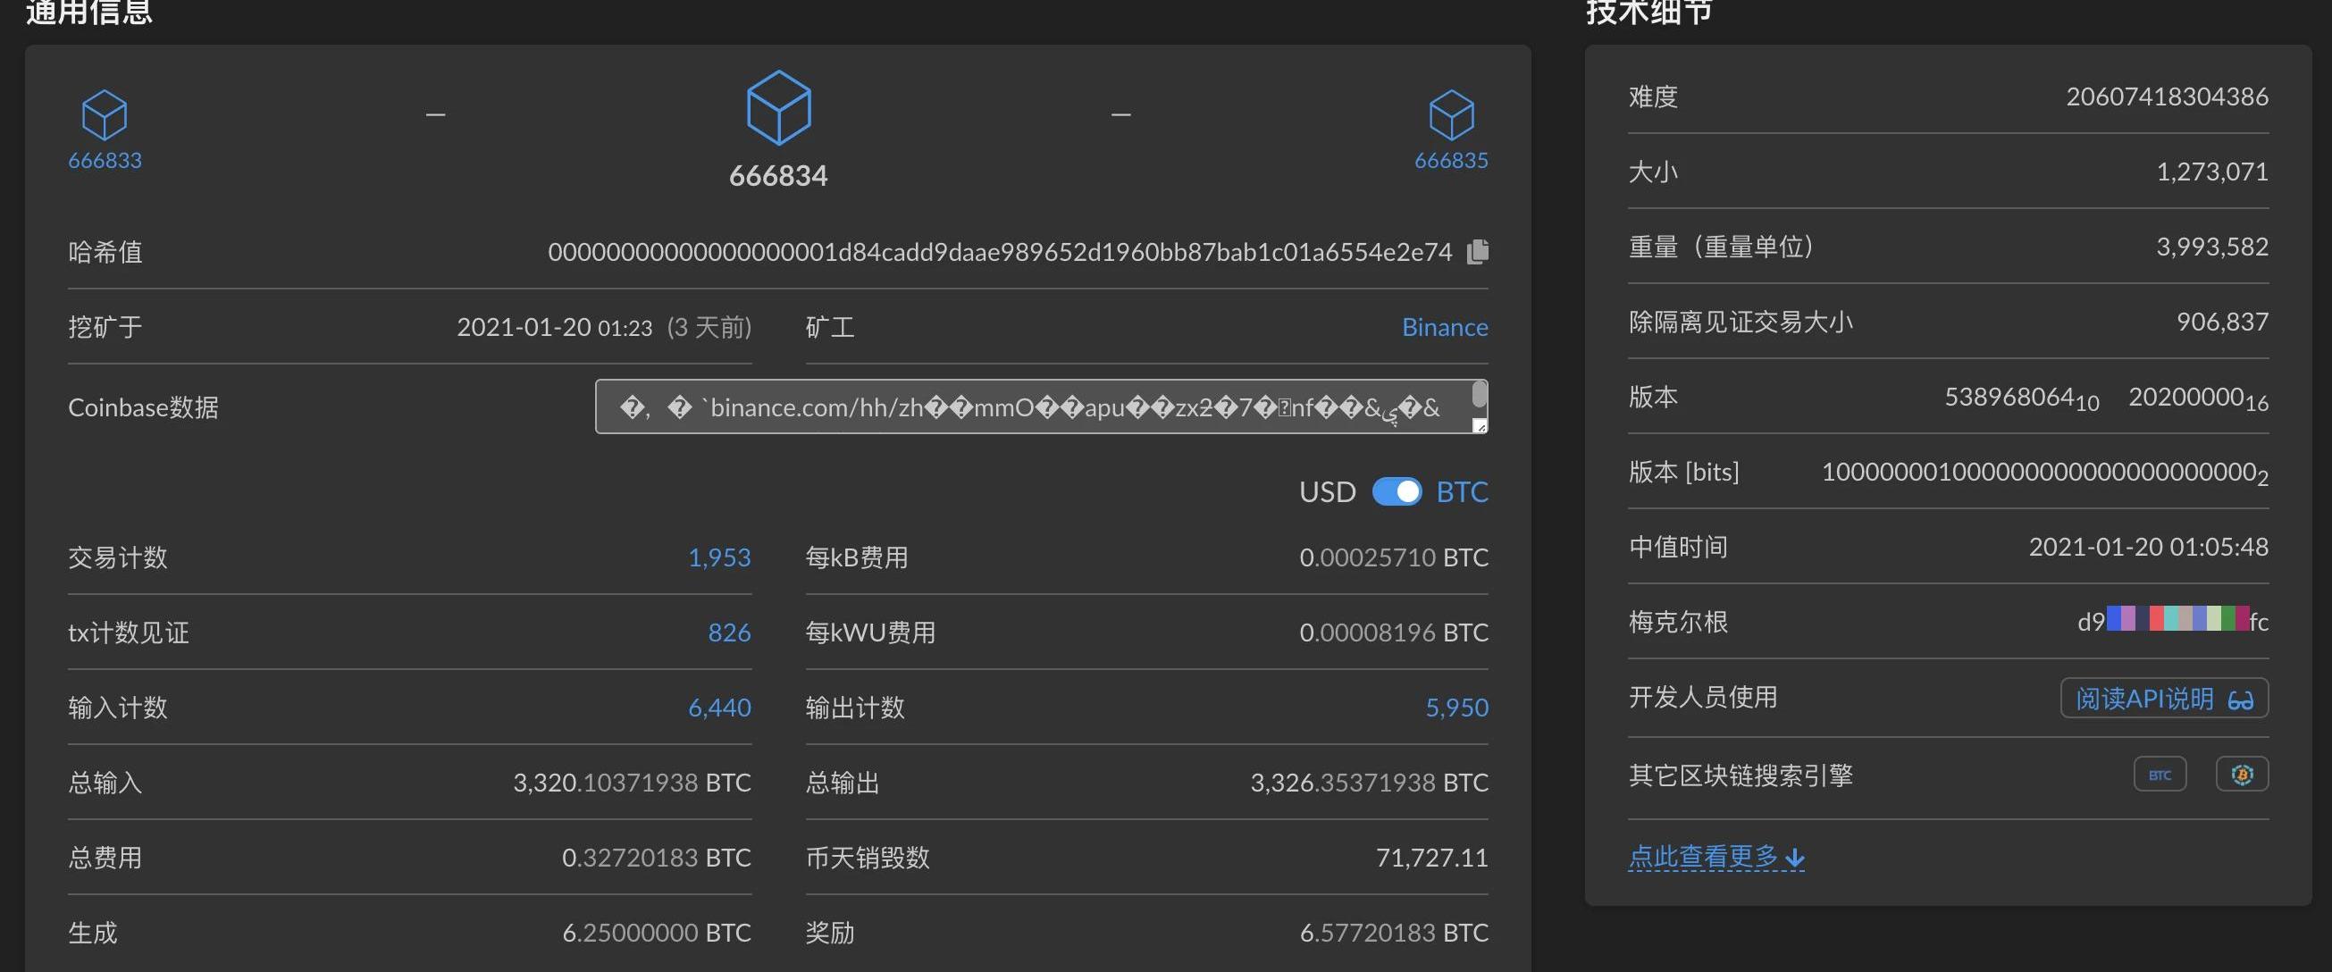
Task: Click scrollbar thumb in Coinbase data box
Action: click(1480, 394)
